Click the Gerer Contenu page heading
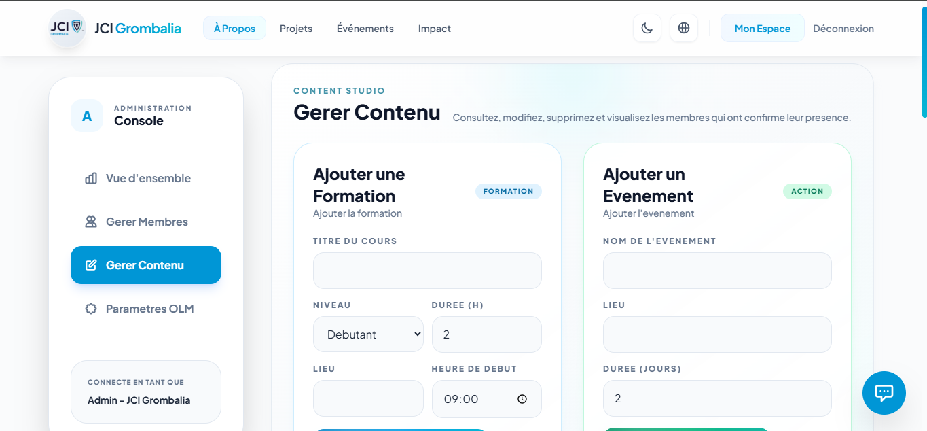Viewport: 927px width, 431px height. click(367, 112)
